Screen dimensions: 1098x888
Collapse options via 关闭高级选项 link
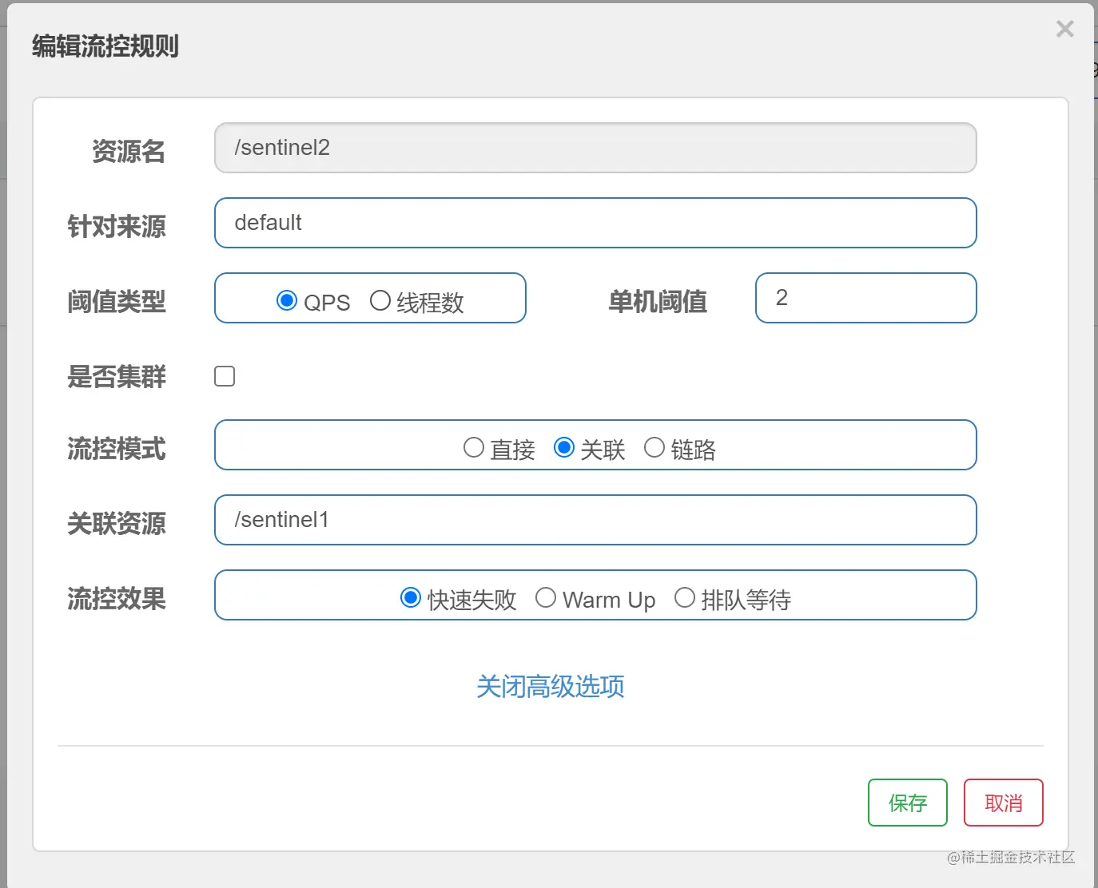point(551,687)
